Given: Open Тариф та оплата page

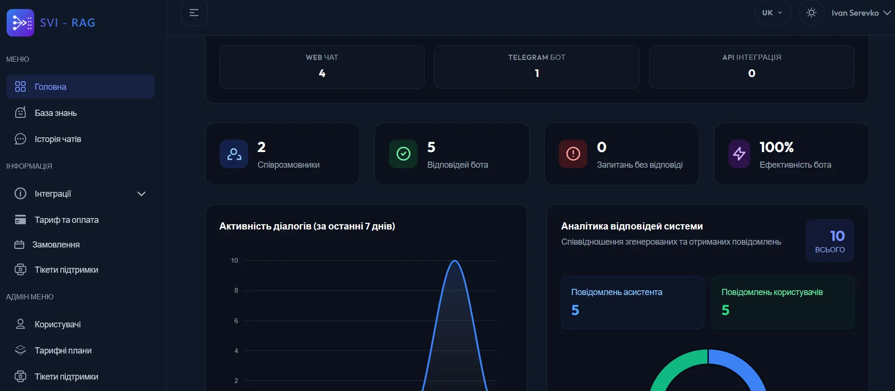Looking at the screenshot, I should pos(80,220).
